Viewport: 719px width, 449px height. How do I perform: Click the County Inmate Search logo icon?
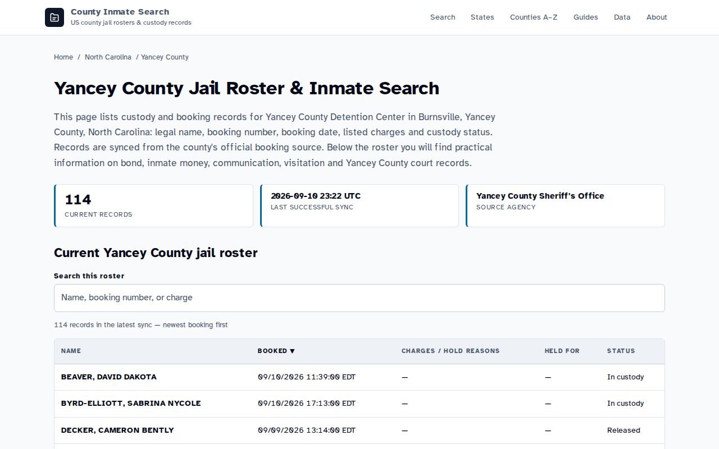point(54,17)
